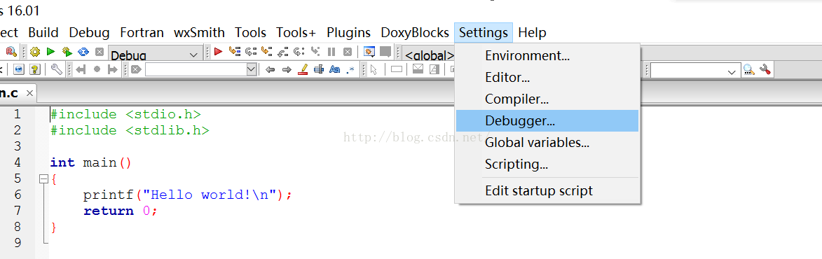The width and height of the screenshot is (822, 259).
Task: Open the Plugins menu
Action: [x=348, y=32]
